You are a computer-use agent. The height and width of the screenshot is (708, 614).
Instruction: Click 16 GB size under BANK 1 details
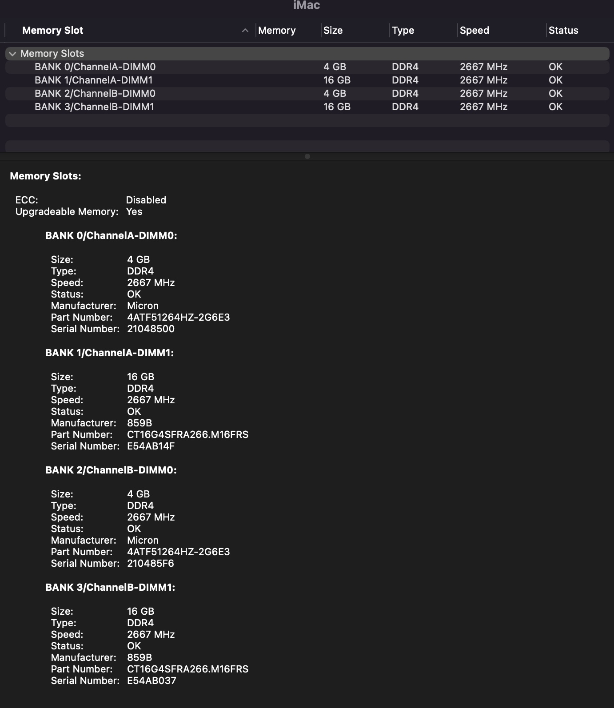click(140, 377)
